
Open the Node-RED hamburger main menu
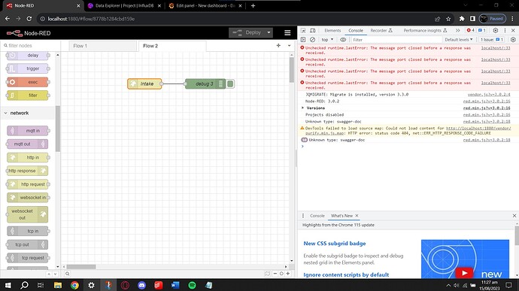[x=287, y=33]
